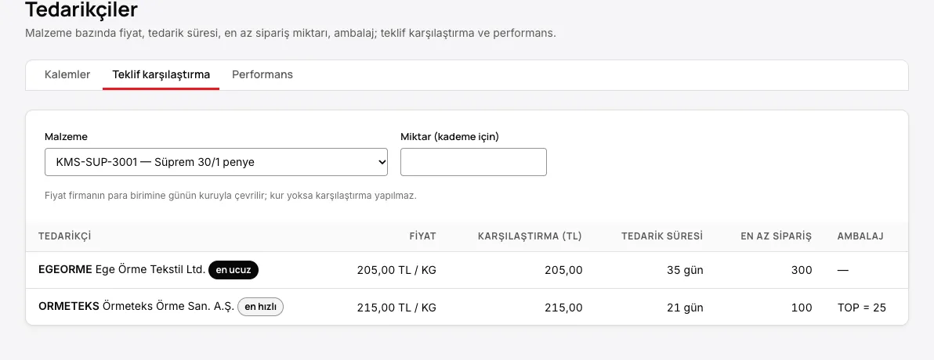The width and height of the screenshot is (934, 360).
Task: Click the currency conversion note under Malzeme
Action: tap(230, 196)
